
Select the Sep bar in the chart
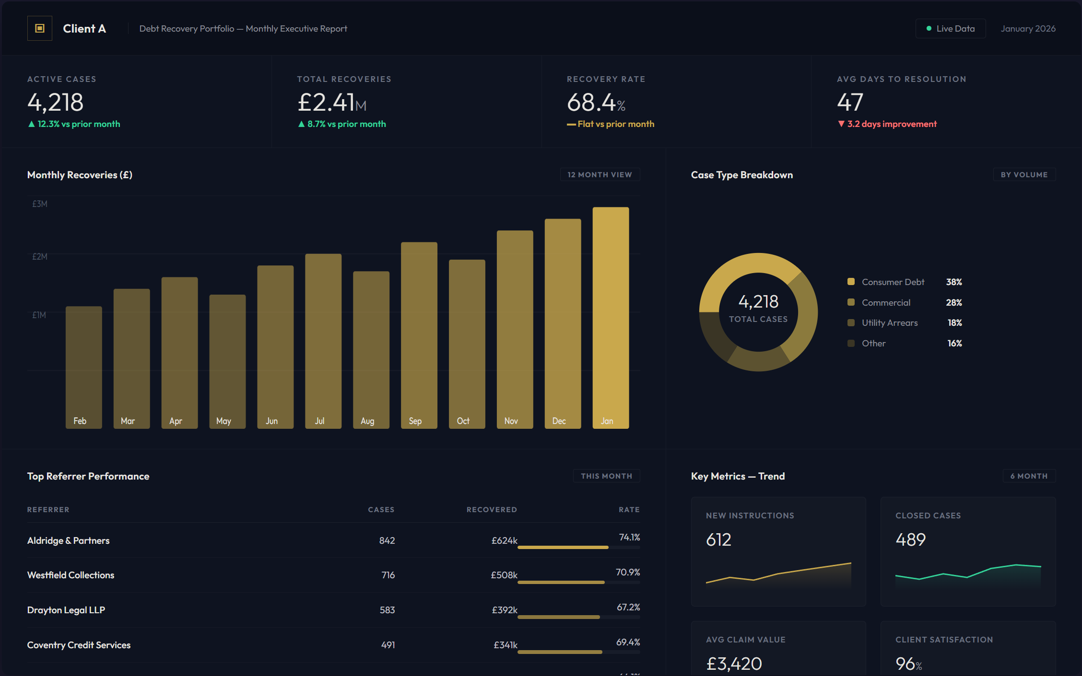(419, 334)
